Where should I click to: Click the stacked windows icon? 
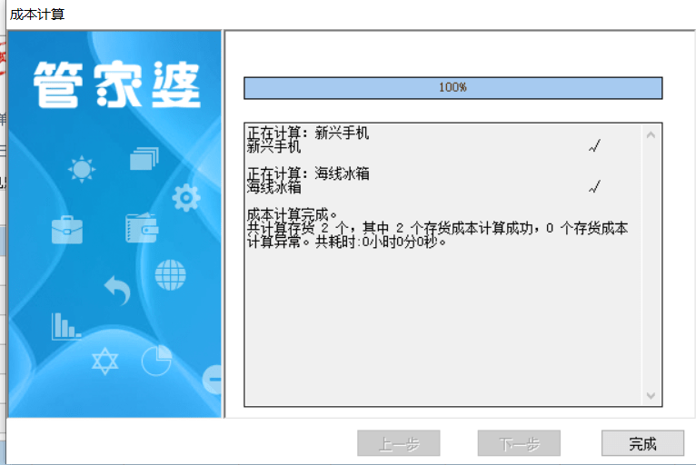pyautogui.click(x=144, y=159)
